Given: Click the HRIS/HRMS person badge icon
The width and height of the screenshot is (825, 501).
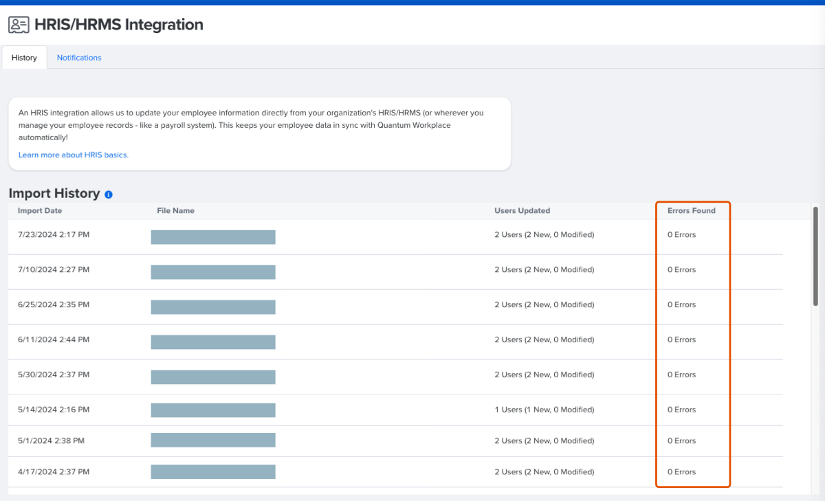Looking at the screenshot, I should coord(19,25).
